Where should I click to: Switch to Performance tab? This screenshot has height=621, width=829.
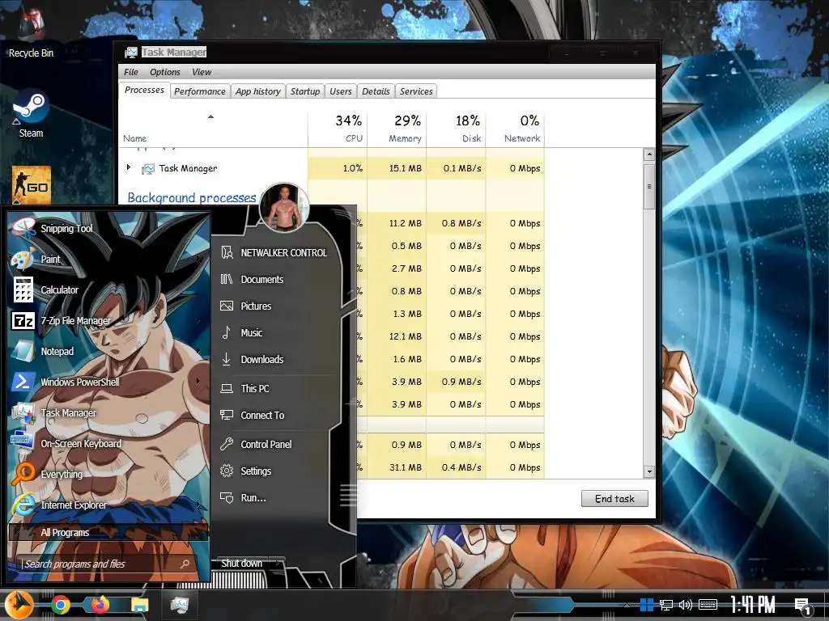pyautogui.click(x=200, y=91)
